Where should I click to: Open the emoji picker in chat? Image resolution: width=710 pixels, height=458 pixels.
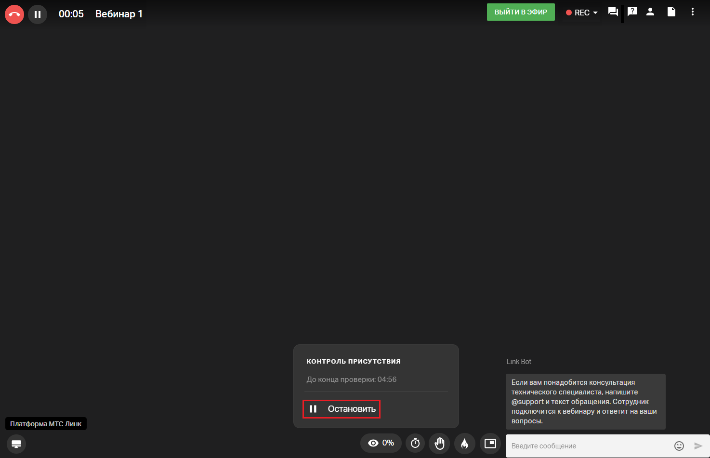(x=679, y=446)
